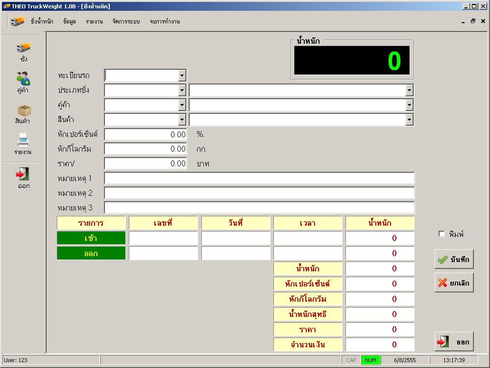Screen dimensions: 490x368
Task: Click the เลขที่ column header
Action: pos(164,223)
